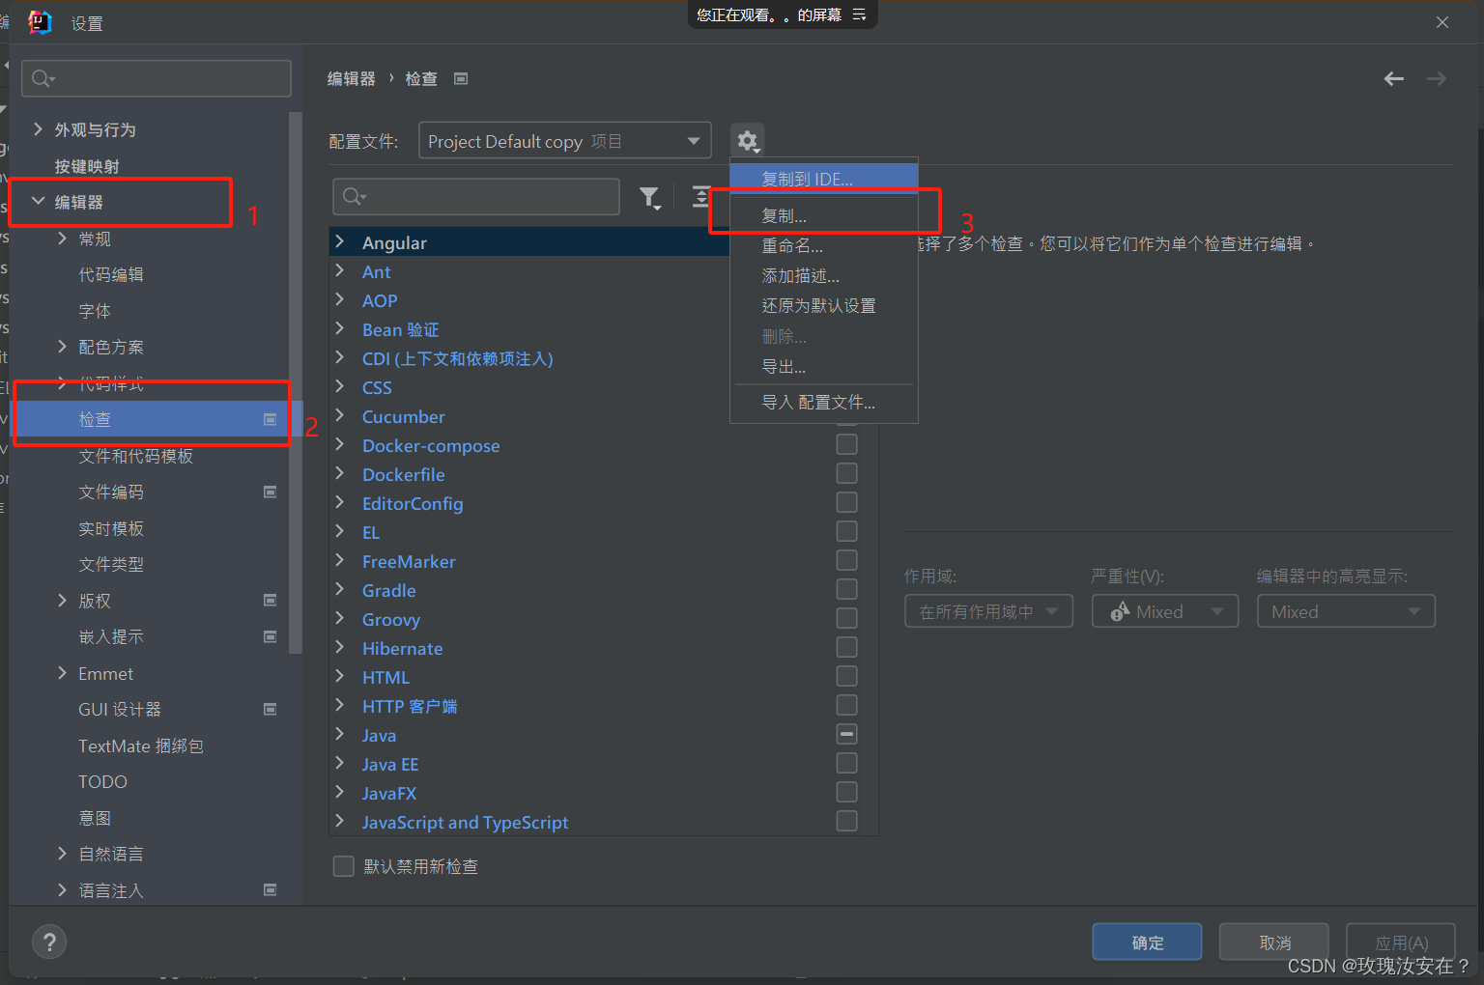1484x985 pixels.
Task: Click the help question mark button
Action: (x=49, y=942)
